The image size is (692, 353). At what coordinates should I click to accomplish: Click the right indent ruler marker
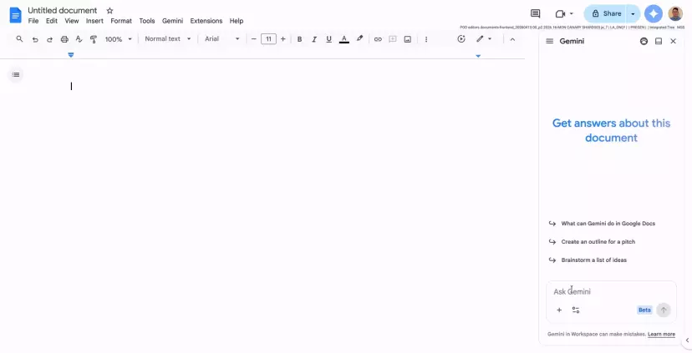tap(478, 56)
